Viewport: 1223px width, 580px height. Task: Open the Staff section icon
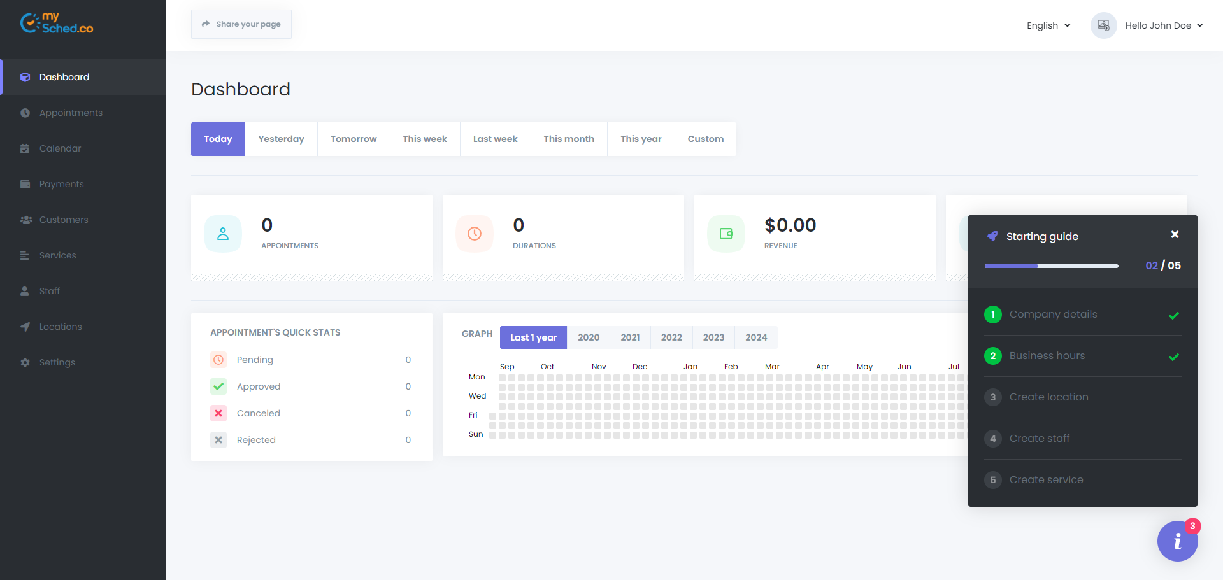click(24, 291)
